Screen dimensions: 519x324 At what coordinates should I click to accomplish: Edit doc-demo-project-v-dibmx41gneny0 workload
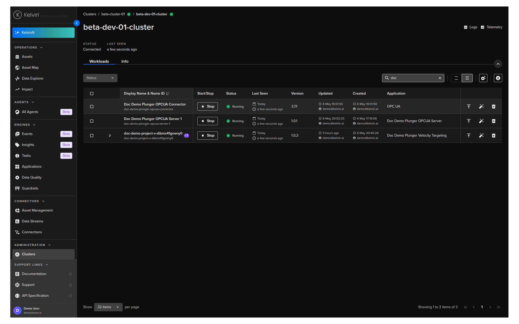click(x=481, y=136)
